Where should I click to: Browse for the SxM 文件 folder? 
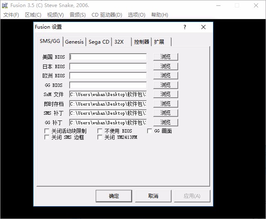click(166, 94)
